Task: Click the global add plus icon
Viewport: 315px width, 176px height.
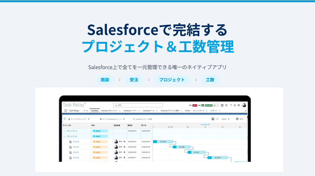Action: point(222,105)
